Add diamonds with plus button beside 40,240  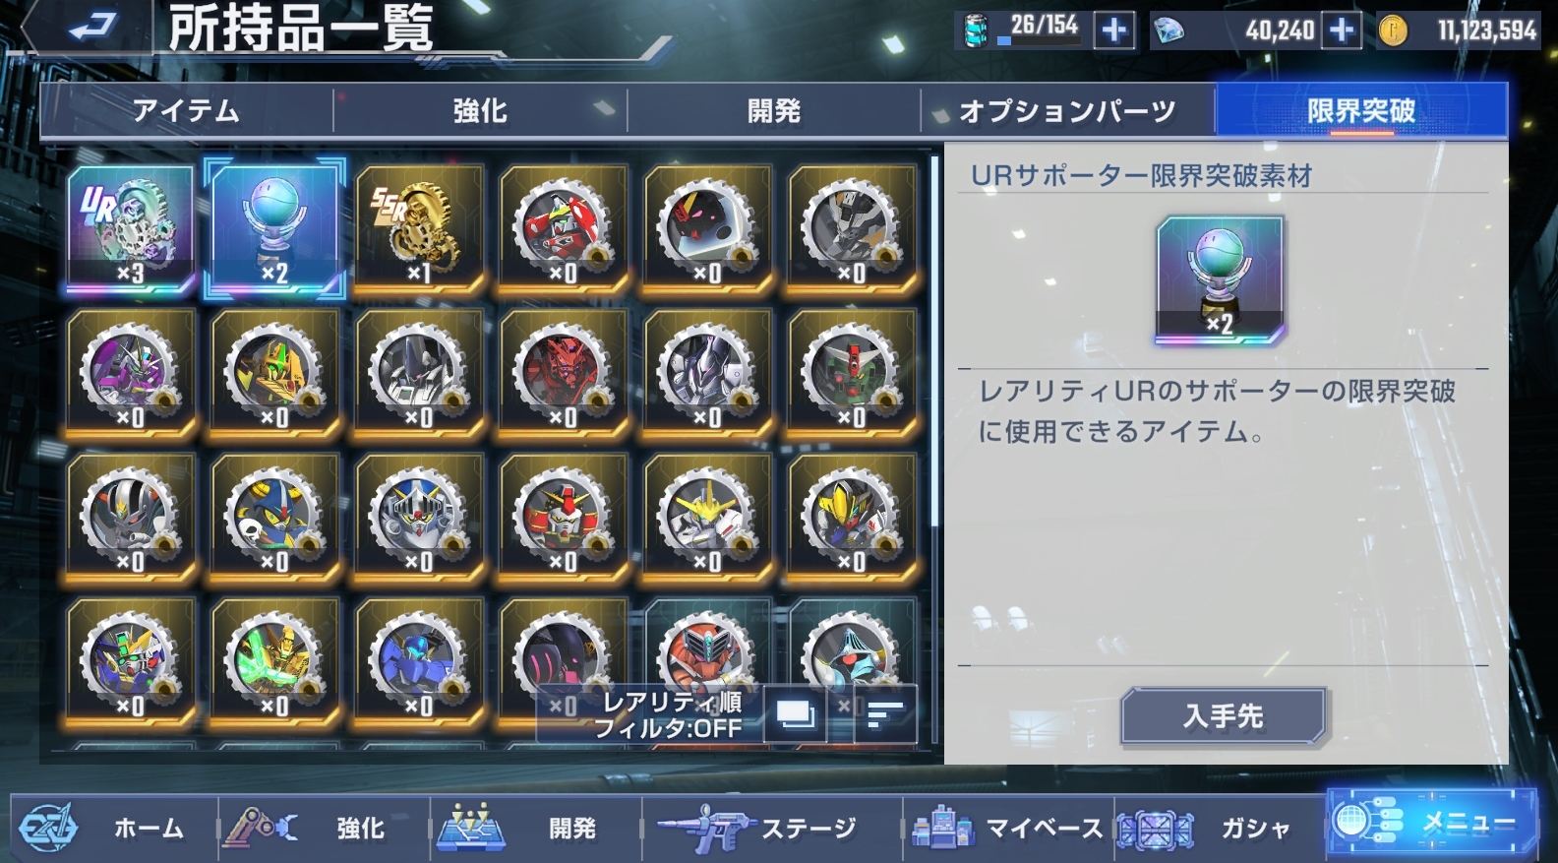click(x=1341, y=31)
